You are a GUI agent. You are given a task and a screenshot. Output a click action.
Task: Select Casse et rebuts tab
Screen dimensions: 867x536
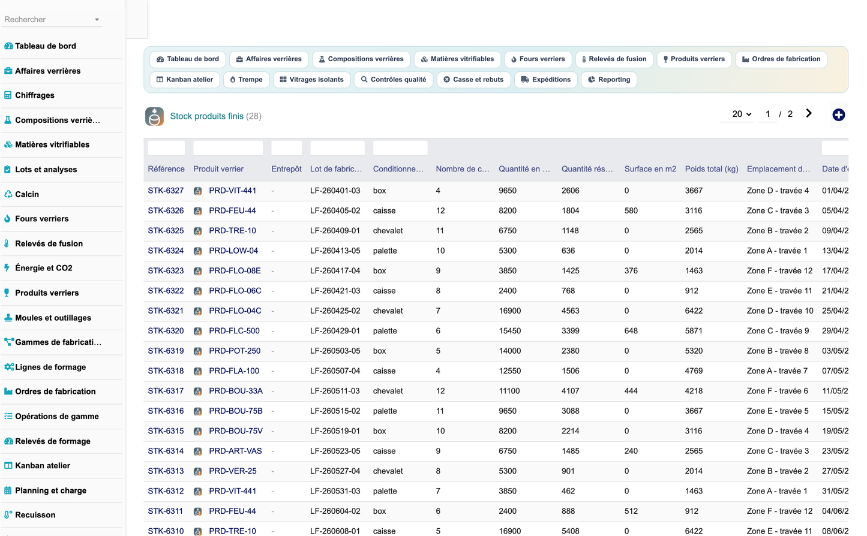pos(473,80)
